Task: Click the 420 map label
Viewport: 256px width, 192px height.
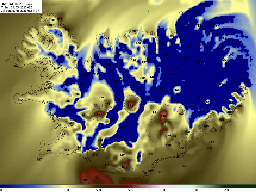Action: coord(72,123)
